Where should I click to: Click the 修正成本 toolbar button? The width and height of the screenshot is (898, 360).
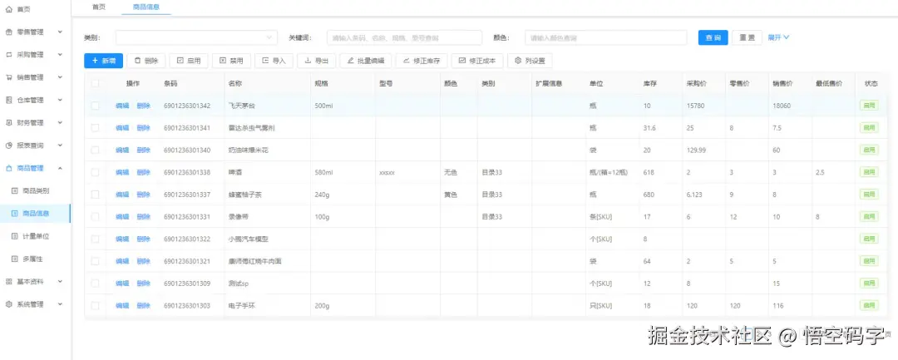click(477, 61)
